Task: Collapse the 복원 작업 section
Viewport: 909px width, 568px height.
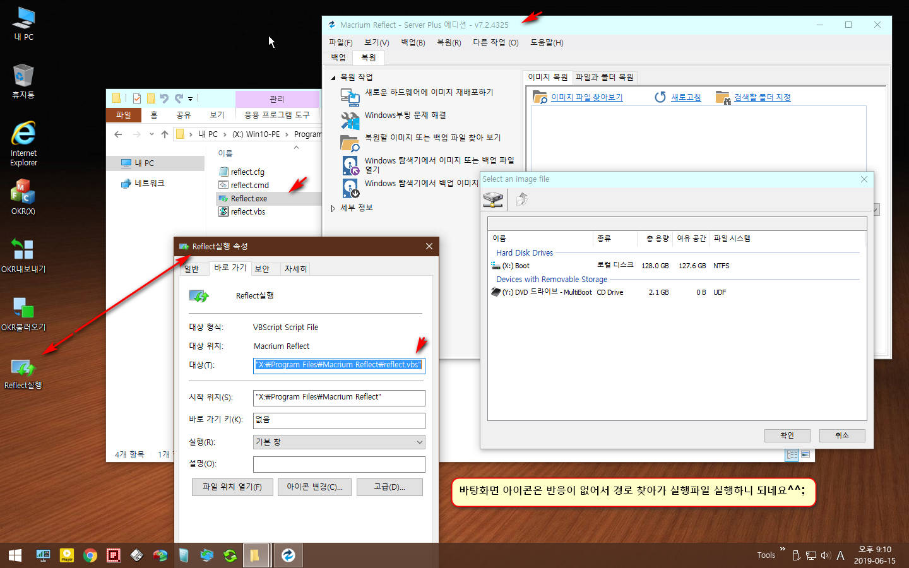Action: [333, 77]
